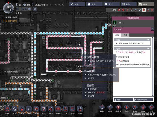Viewport: 157px width, 117px height.
Task: Click the 拆除 (Demolish) button
Action: (x=124, y=100)
